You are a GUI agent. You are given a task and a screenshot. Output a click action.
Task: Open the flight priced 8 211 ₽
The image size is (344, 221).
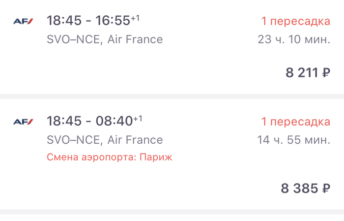point(308,73)
